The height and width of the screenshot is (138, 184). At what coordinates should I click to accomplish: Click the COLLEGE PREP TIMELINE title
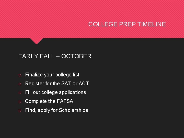click(x=127, y=24)
